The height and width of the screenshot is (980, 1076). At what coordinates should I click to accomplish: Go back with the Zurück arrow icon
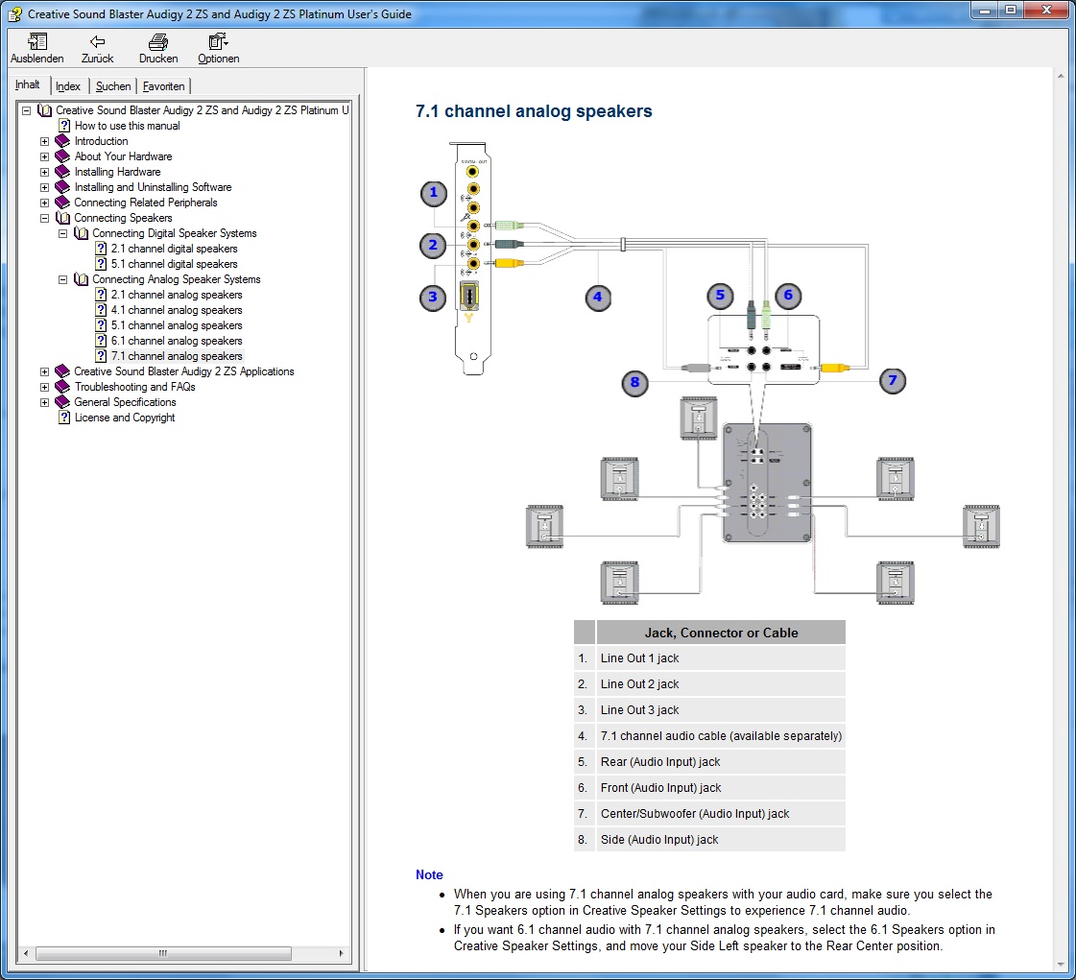point(98,42)
